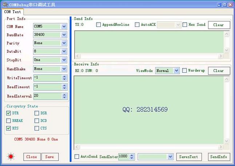The width and height of the screenshot is (235, 166).
Task: Click the Send Info horizontal scroll right arrow
Action: 220,56
